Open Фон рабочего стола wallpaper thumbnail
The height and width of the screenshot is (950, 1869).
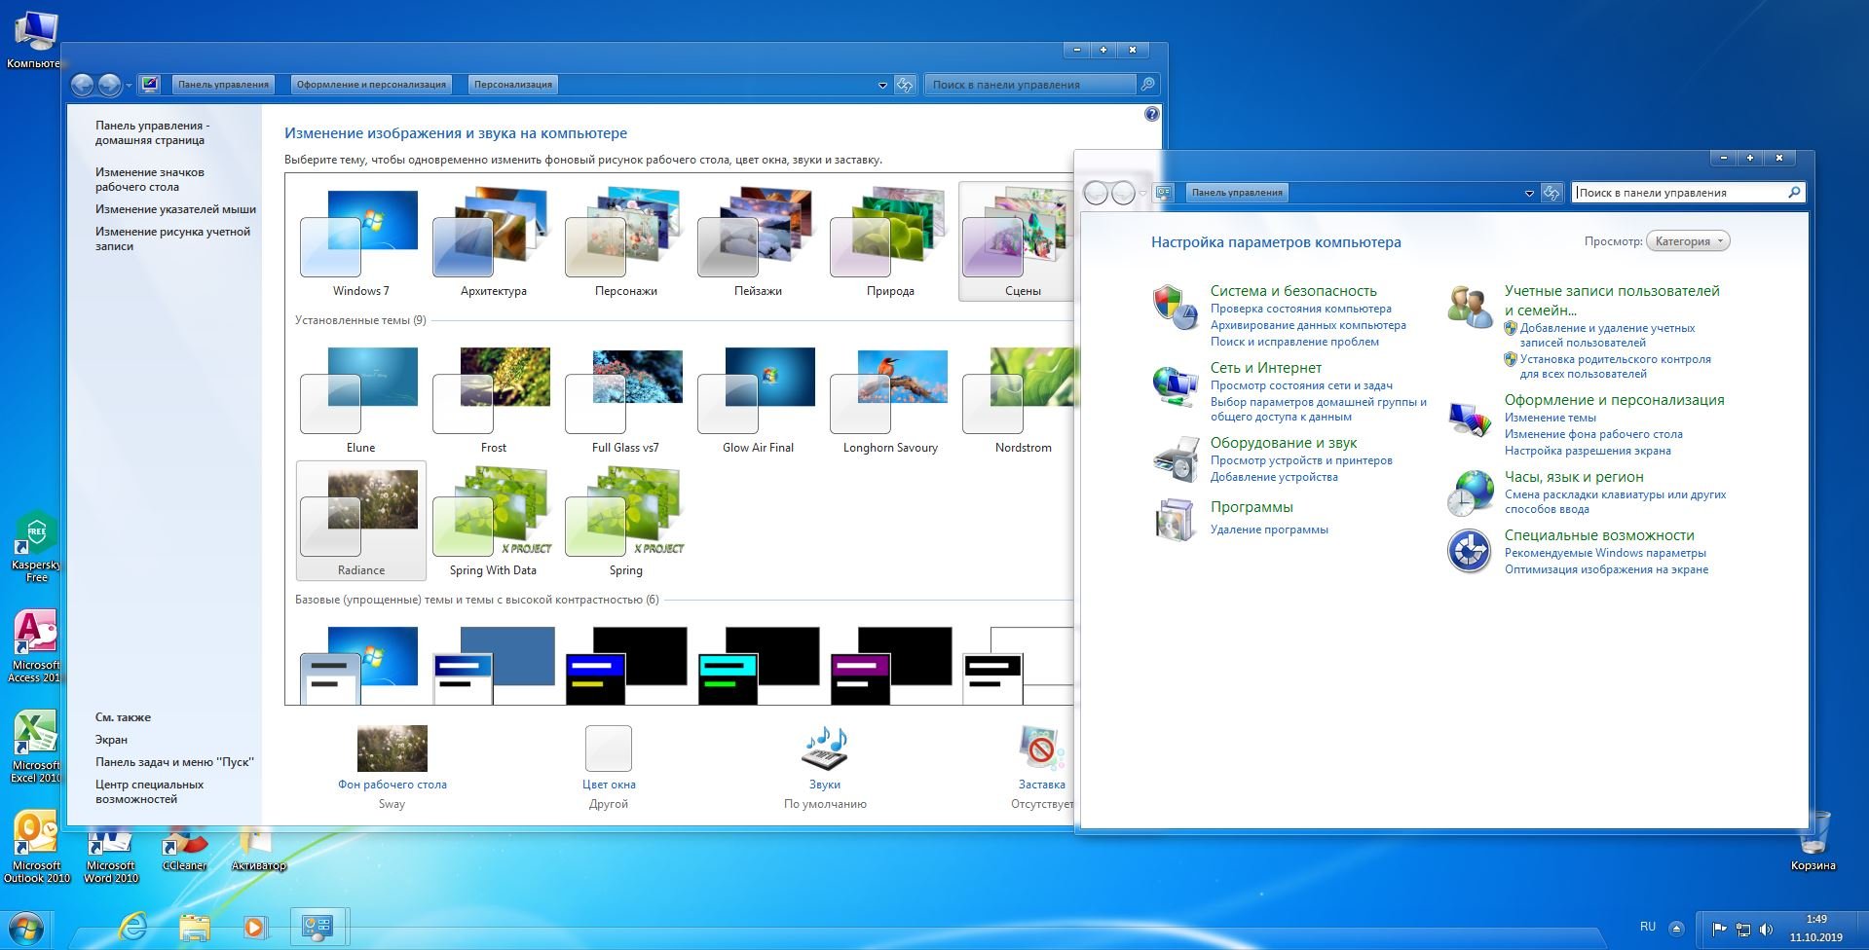coord(392,749)
